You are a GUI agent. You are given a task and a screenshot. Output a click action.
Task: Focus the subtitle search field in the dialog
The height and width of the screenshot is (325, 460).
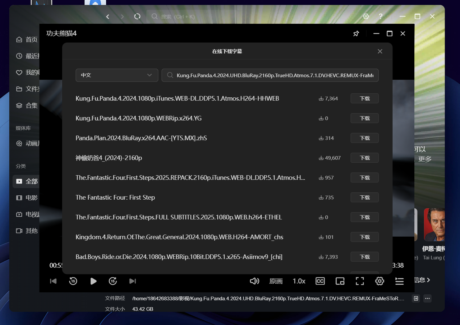coord(270,75)
